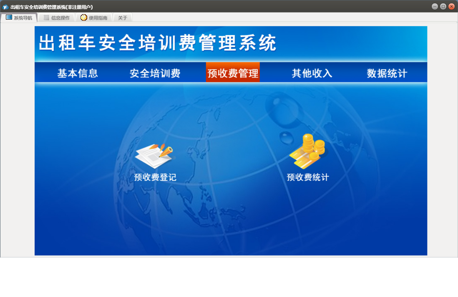This screenshot has height=297, width=458.
Task: Click the 系统导航 tab monitor icon
Action: tap(9, 17)
